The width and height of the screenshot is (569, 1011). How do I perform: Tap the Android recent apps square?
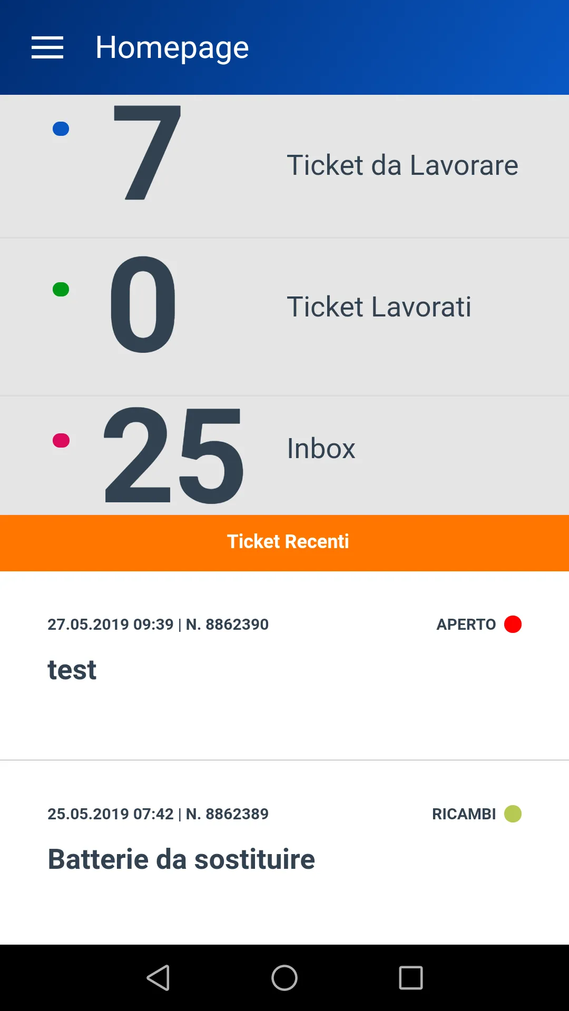[411, 978]
